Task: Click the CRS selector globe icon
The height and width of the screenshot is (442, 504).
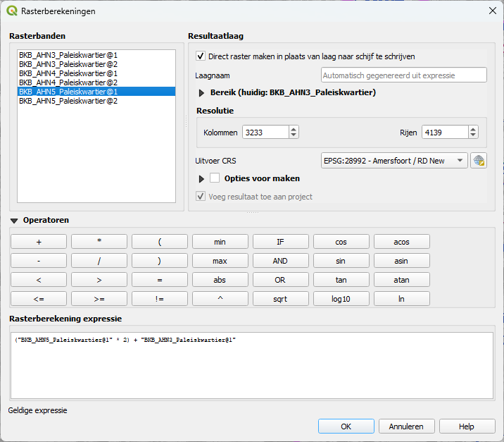Action: pyautogui.click(x=479, y=161)
